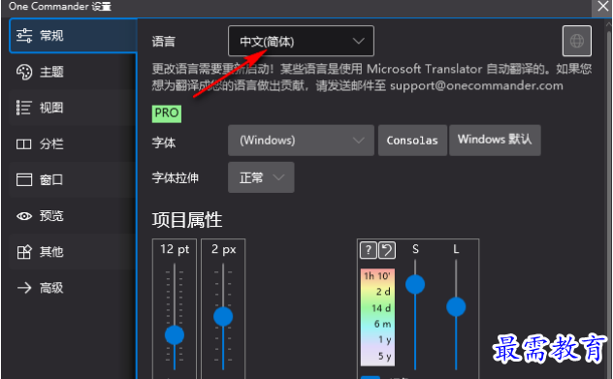Click the undo reset arrow icon
Viewport: 613px width, 379px height.
[387, 250]
